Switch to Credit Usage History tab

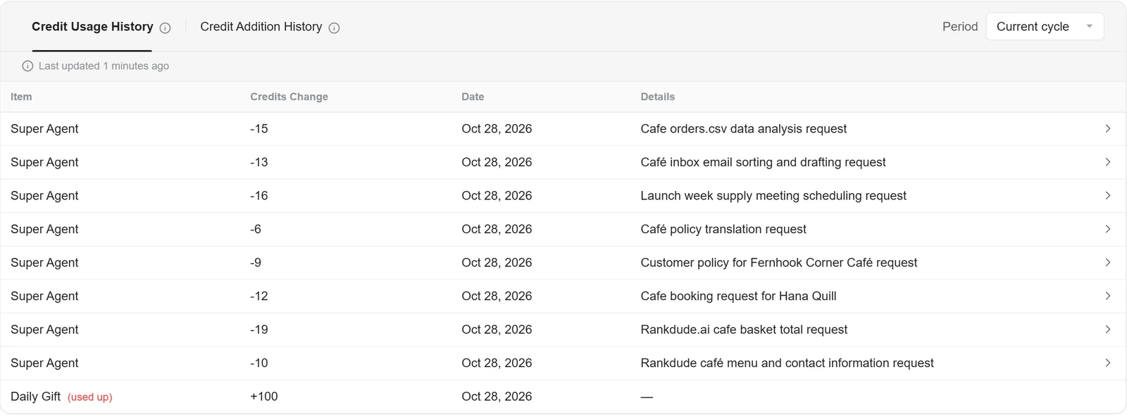92,27
